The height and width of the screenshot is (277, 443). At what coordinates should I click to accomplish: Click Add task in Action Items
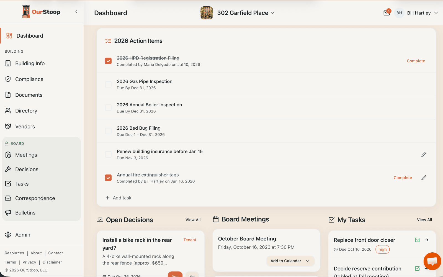pos(119,198)
